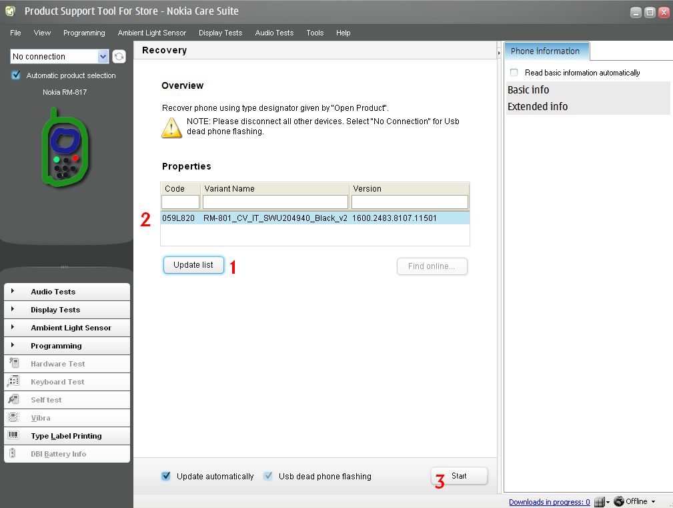Click the DBI Battery Info icon
673x508 pixels.
(13, 453)
